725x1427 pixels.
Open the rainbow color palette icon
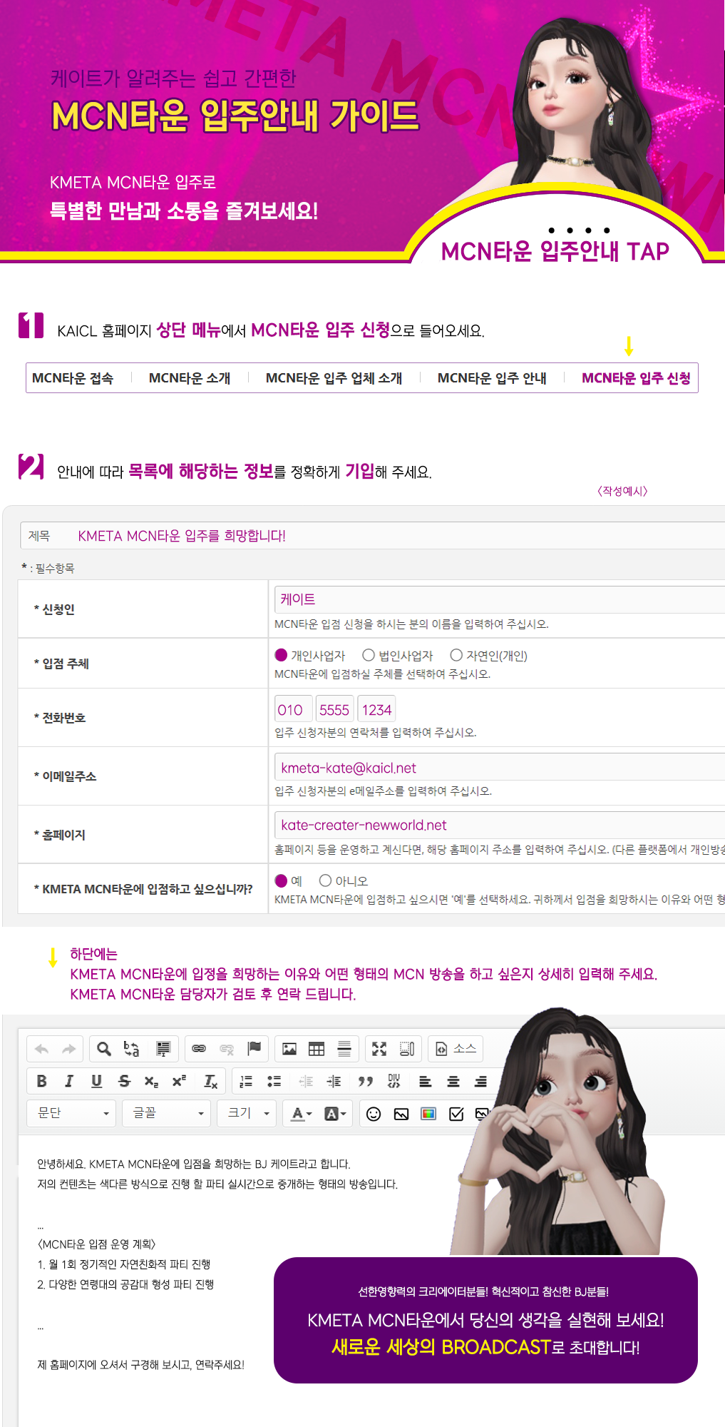(x=428, y=1113)
